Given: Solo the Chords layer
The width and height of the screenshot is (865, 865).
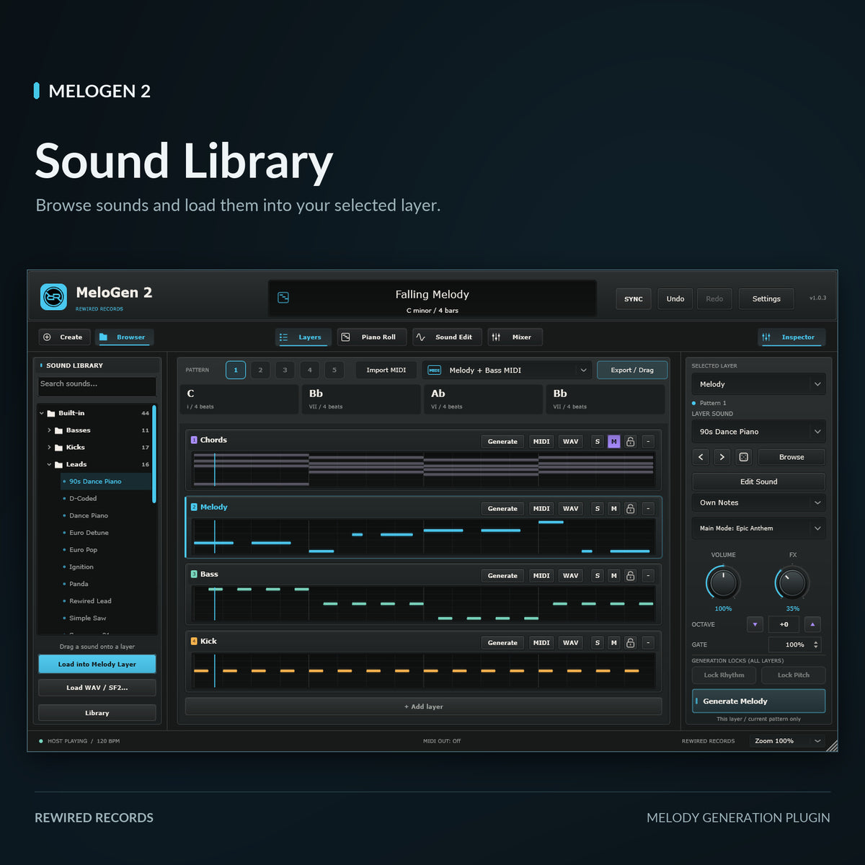Looking at the screenshot, I should click(597, 441).
